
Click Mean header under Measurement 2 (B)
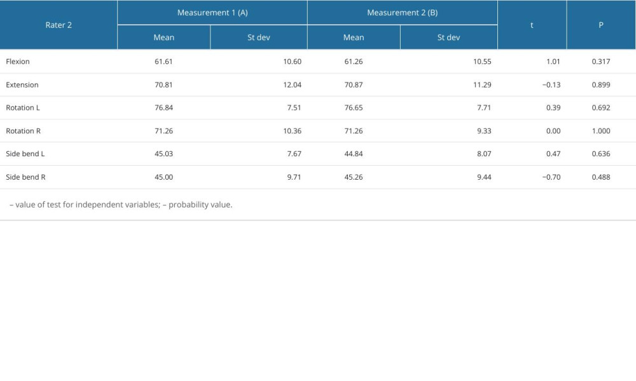[354, 37]
